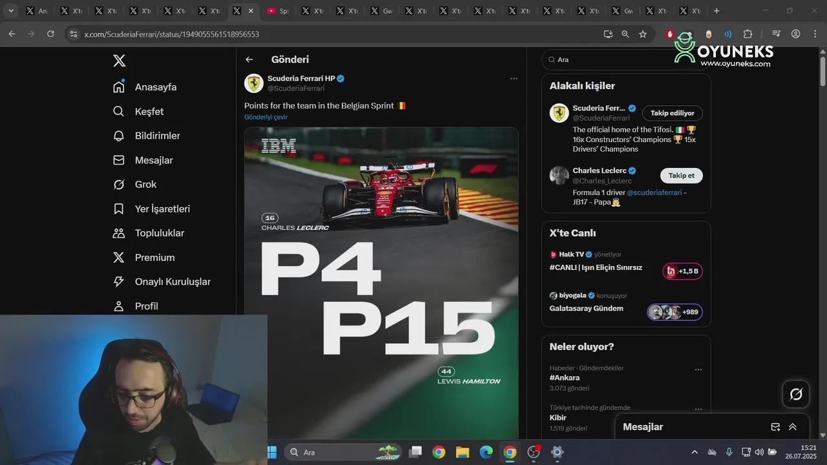This screenshot has height=465, width=827.
Task: Open site information icon in address bar
Action: [74, 34]
